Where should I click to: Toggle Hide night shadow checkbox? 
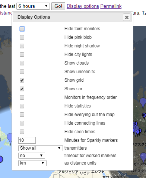22,46
